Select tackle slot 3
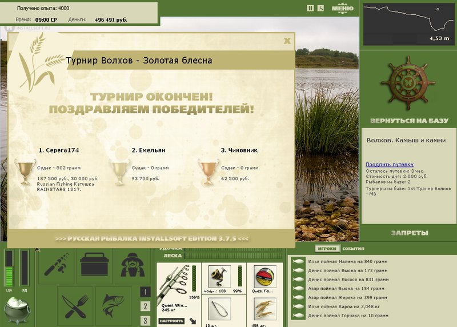Viewport: 457px width, 327px height. (x=145, y=321)
